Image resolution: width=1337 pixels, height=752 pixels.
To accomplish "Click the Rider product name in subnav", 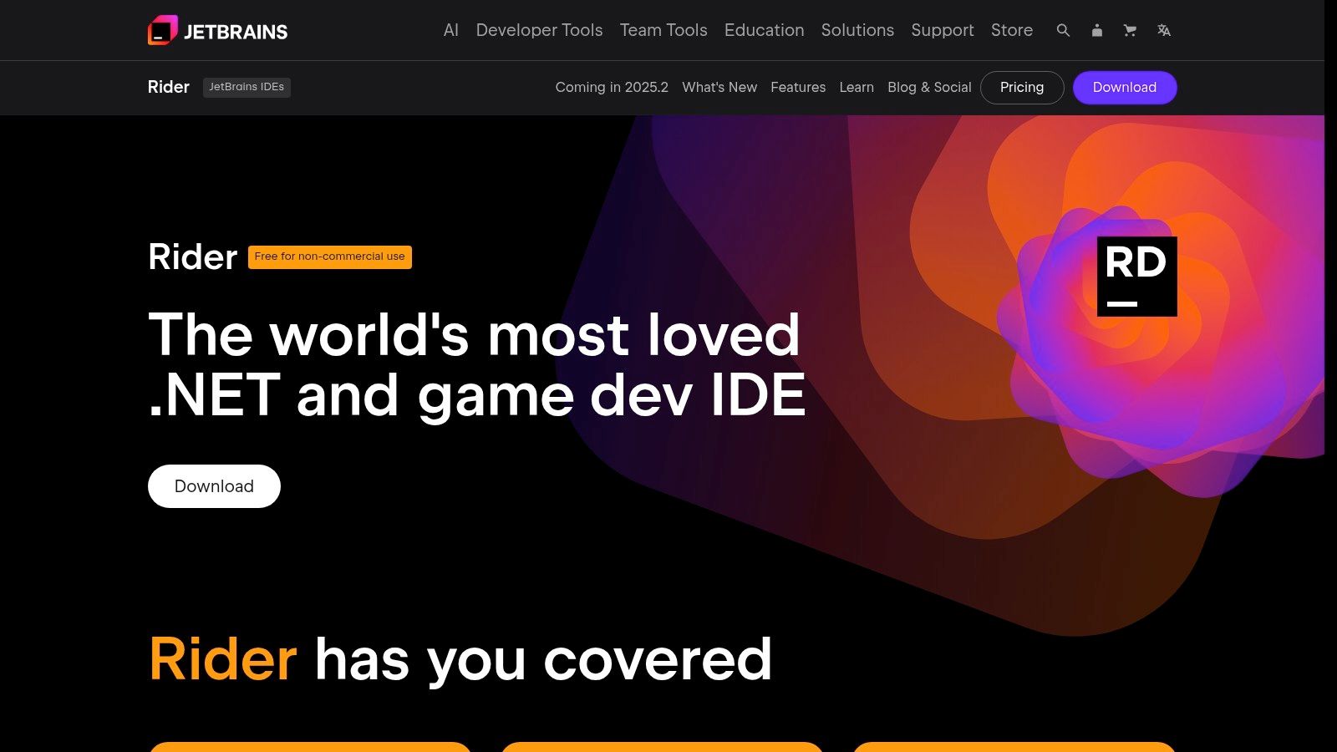I will (169, 87).
